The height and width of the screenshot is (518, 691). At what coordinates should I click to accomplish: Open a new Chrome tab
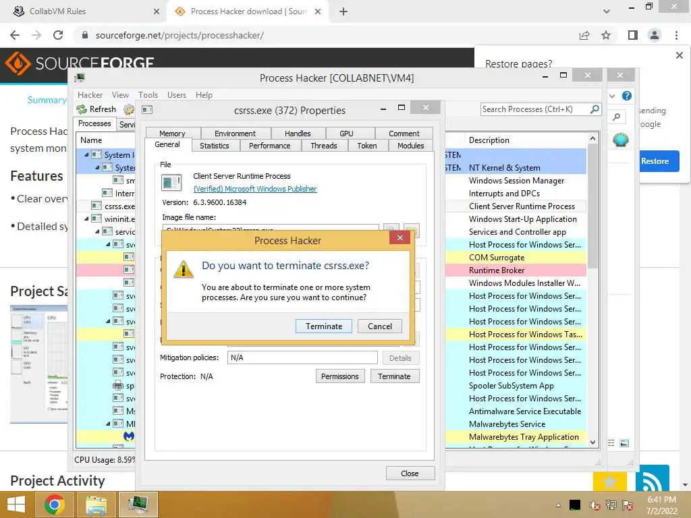click(343, 11)
